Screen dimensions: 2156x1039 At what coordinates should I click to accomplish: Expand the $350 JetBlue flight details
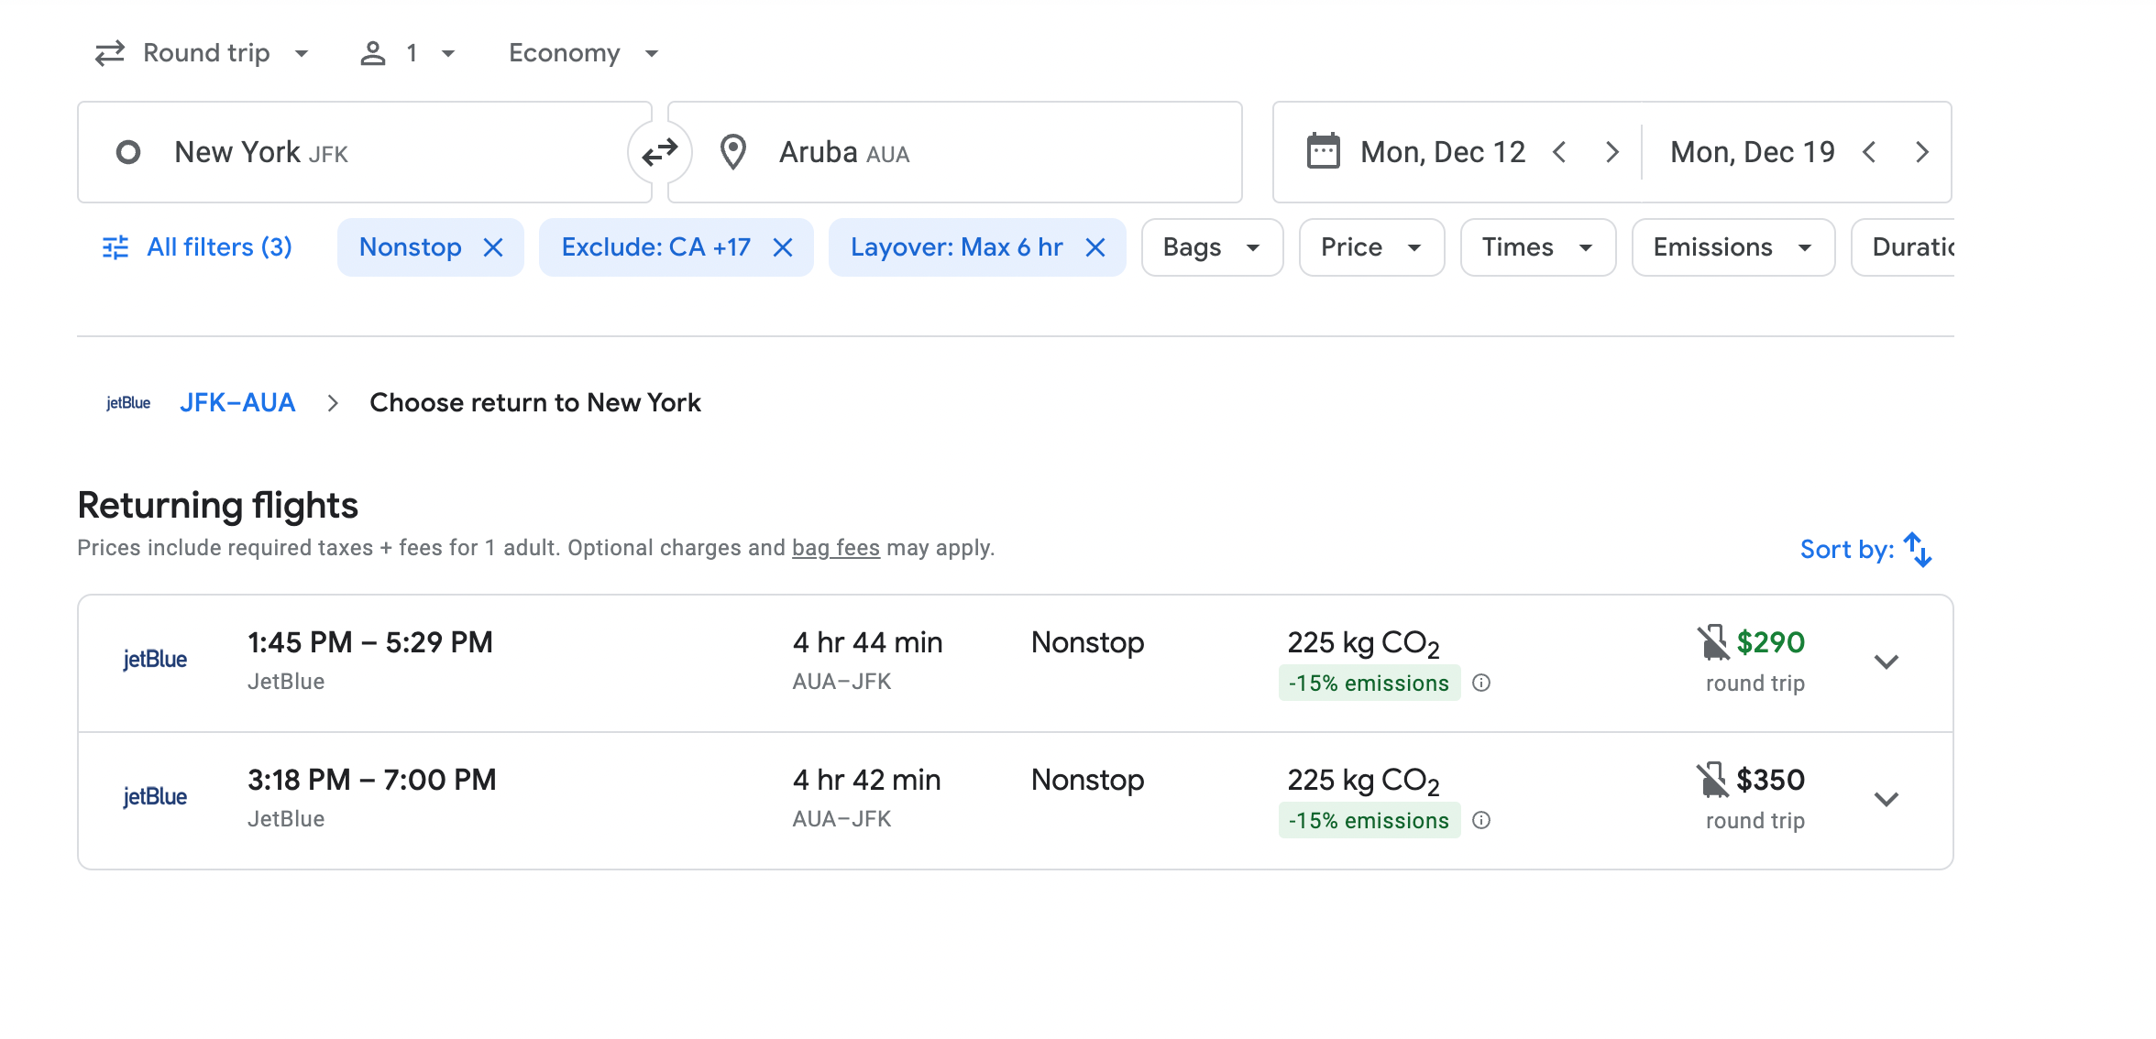click(1886, 800)
